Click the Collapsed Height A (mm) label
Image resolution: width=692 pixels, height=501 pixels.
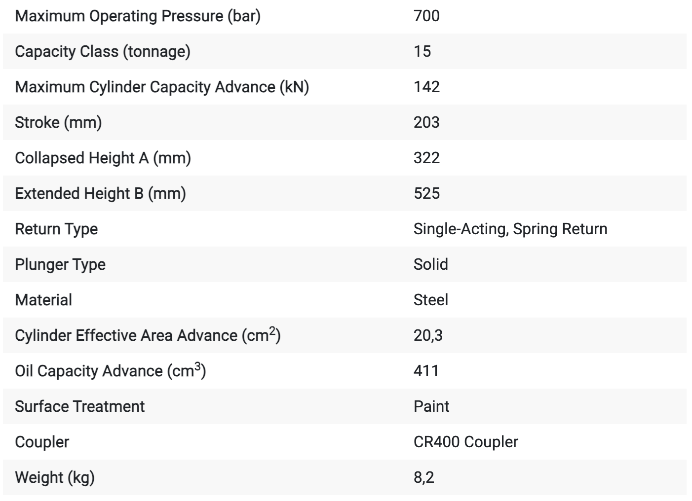point(103,158)
